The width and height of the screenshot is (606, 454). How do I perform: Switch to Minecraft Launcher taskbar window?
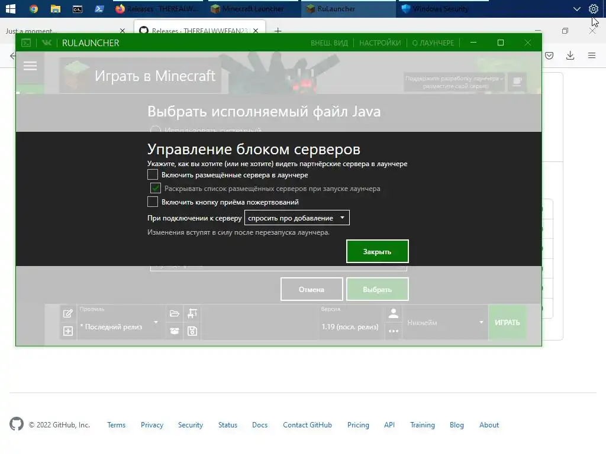point(253,8)
